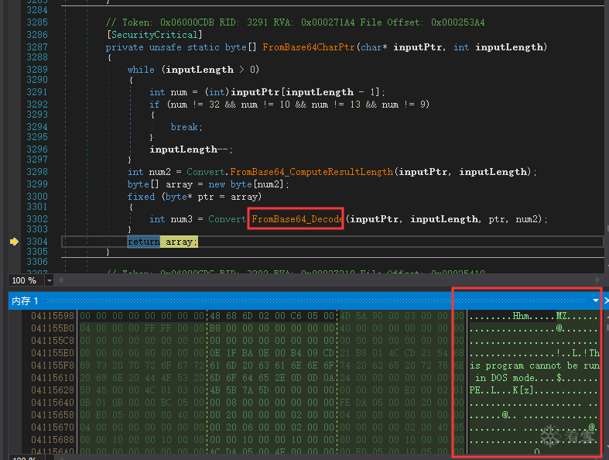Click line number 3291 in the gutter
Screen dimensions: 609x460
(37, 91)
